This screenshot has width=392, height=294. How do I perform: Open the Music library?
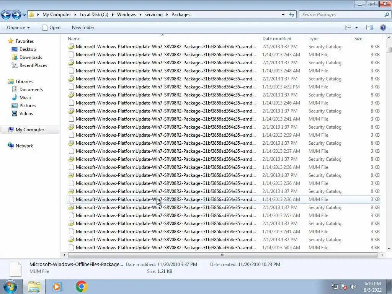26,98
